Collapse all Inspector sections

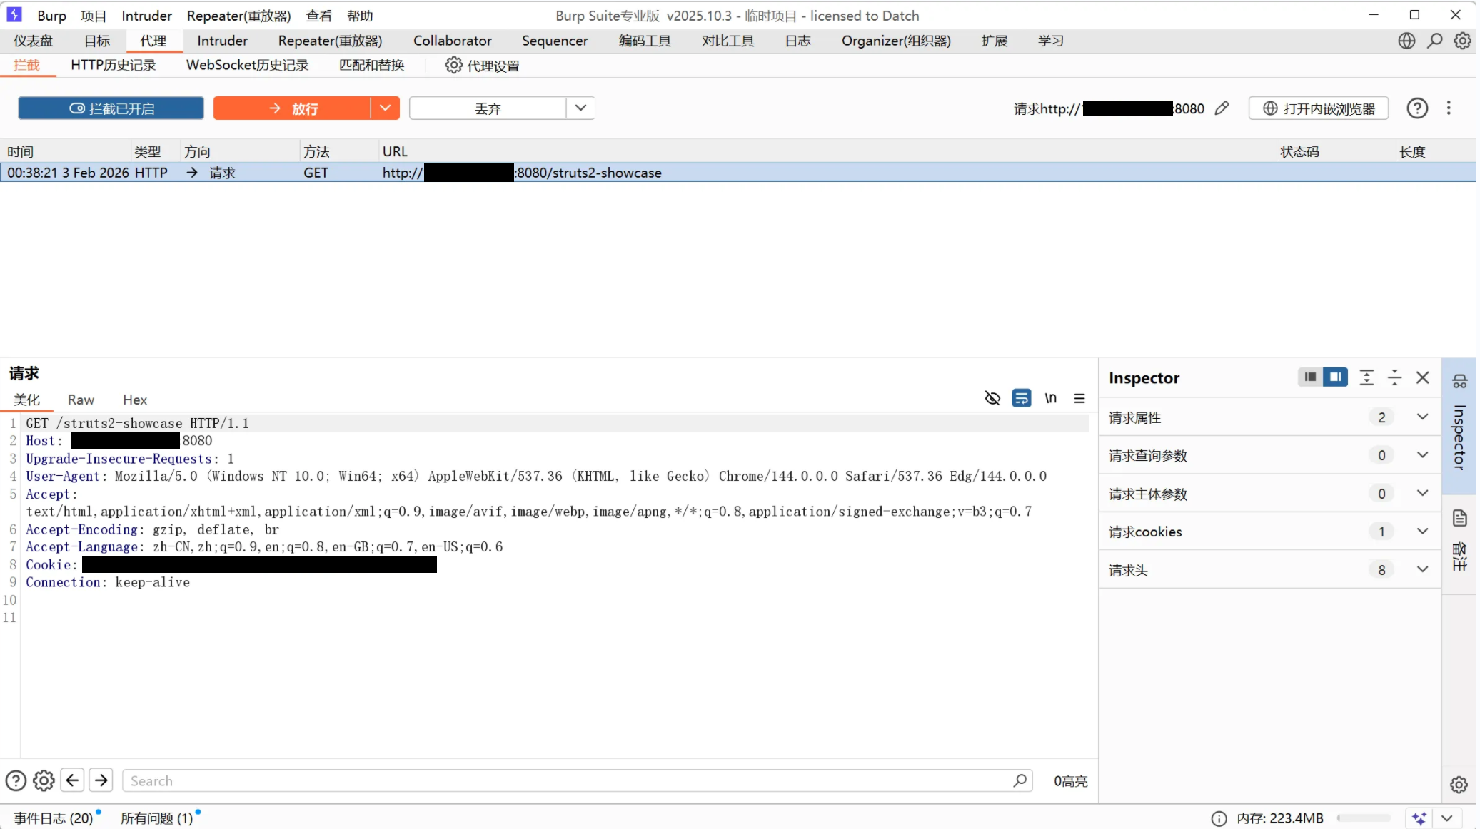point(1394,377)
